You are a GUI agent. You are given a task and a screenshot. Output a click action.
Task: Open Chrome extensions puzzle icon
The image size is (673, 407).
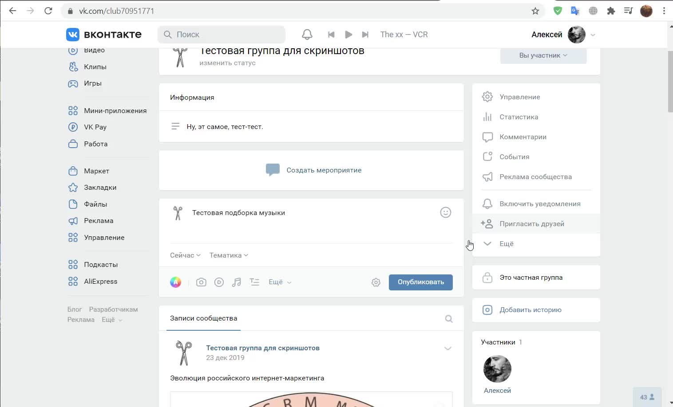click(x=611, y=11)
